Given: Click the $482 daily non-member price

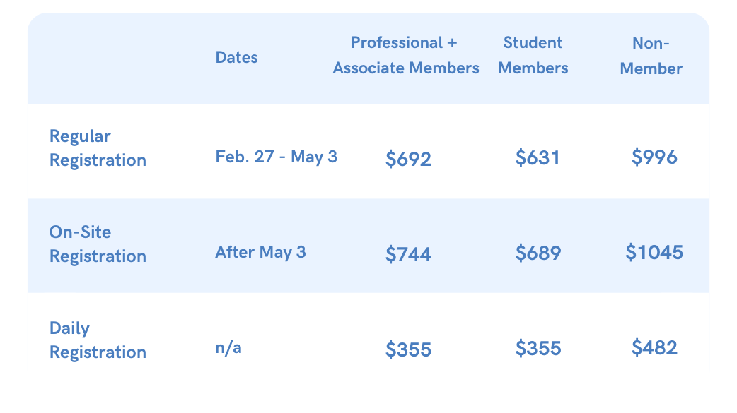Looking at the screenshot, I should pyautogui.click(x=654, y=348).
